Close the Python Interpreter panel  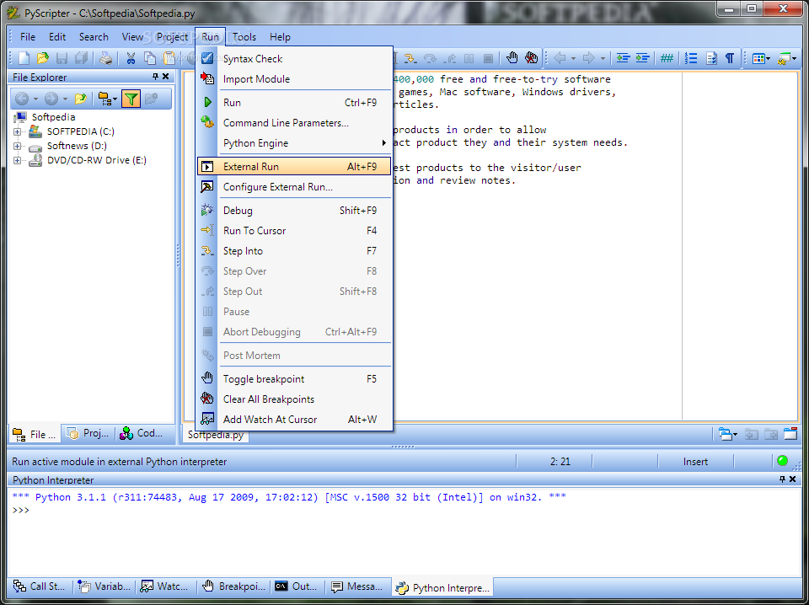click(792, 479)
